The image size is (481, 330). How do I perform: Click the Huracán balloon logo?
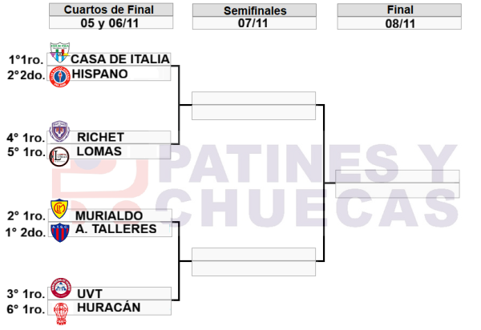[x=59, y=311]
